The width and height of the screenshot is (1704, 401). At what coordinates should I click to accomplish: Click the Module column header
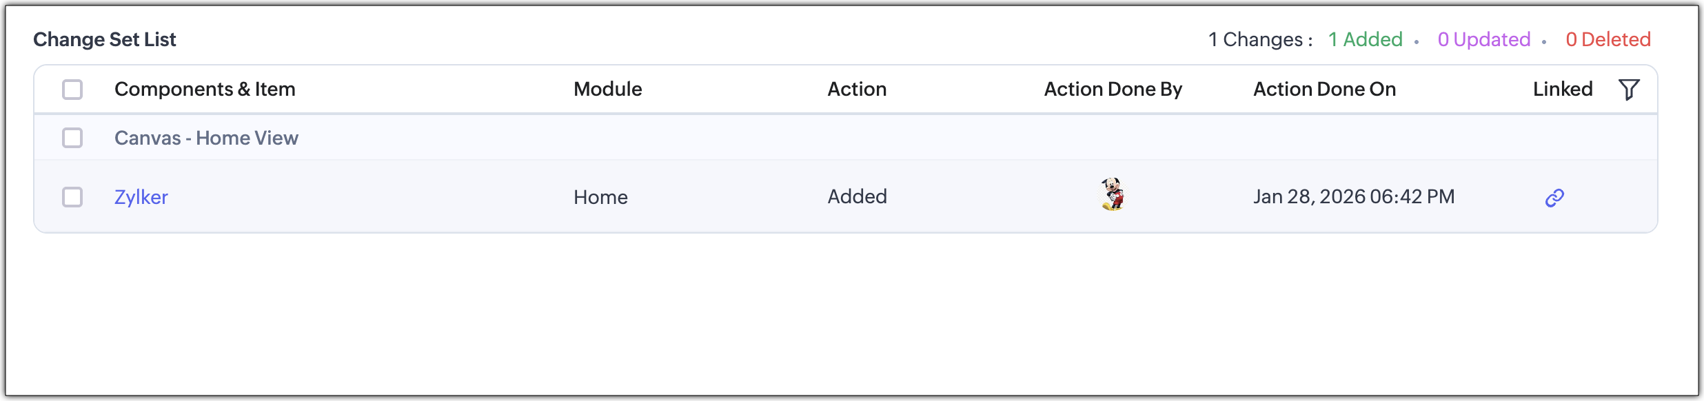point(607,90)
